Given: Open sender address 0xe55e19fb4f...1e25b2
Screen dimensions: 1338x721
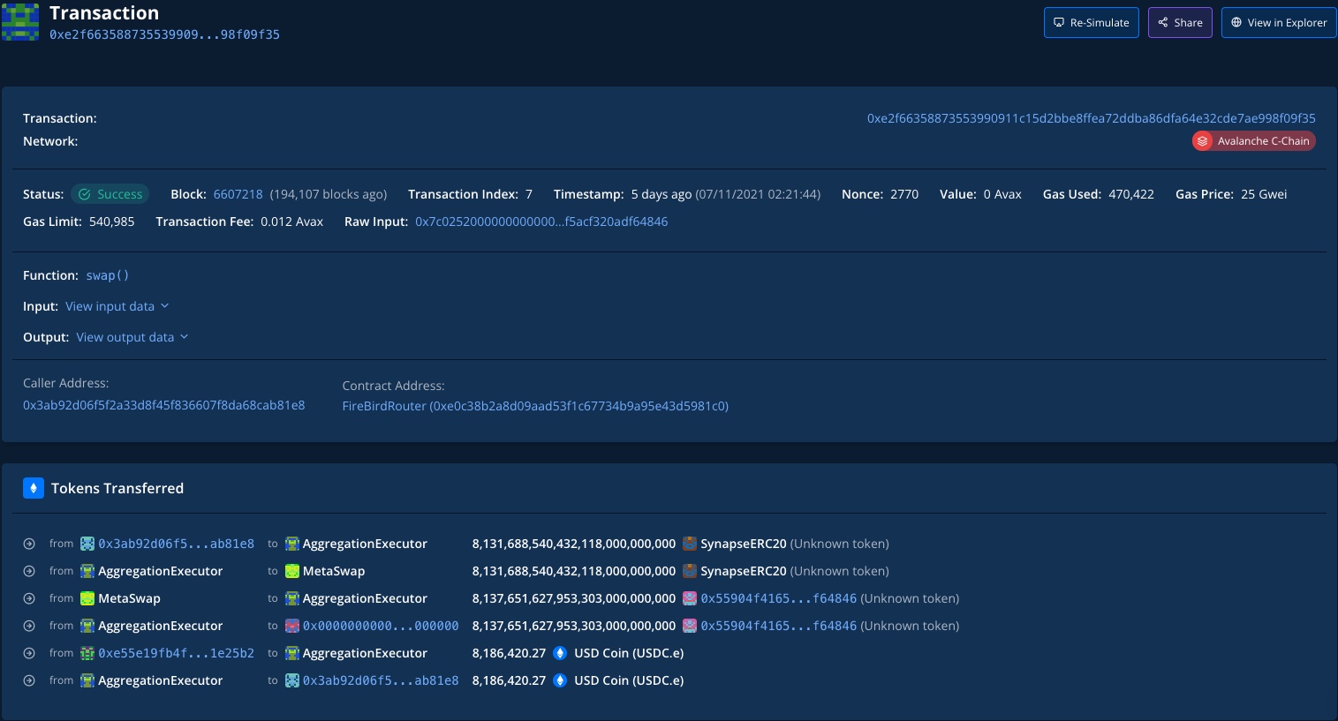Looking at the screenshot, I should [176, 653].
